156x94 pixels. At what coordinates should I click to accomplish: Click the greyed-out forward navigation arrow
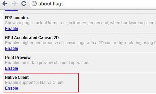coord(14,4)
